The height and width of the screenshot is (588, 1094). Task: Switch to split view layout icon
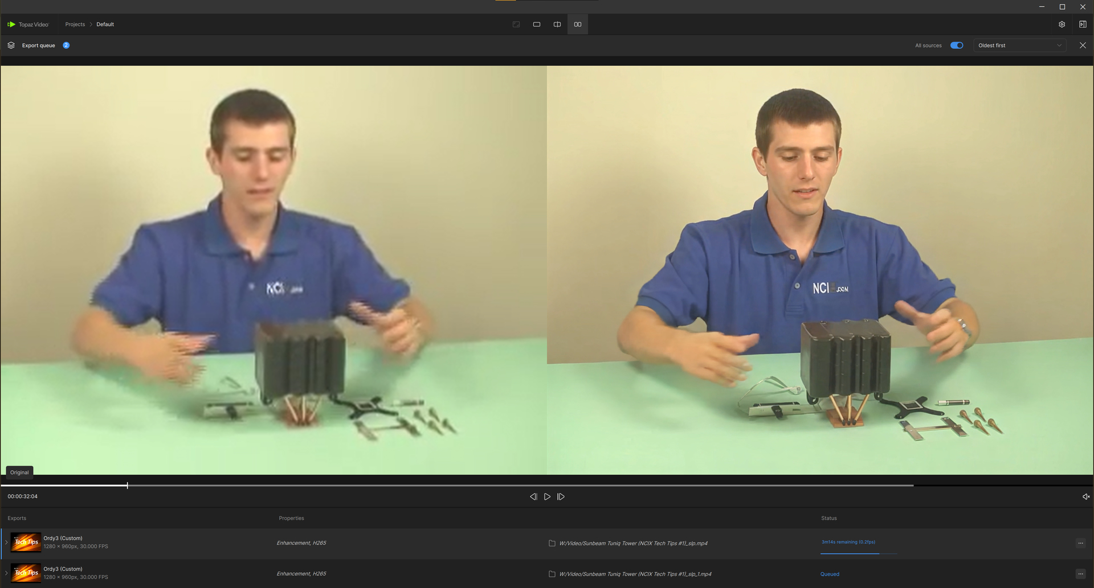tap(557, 24)
